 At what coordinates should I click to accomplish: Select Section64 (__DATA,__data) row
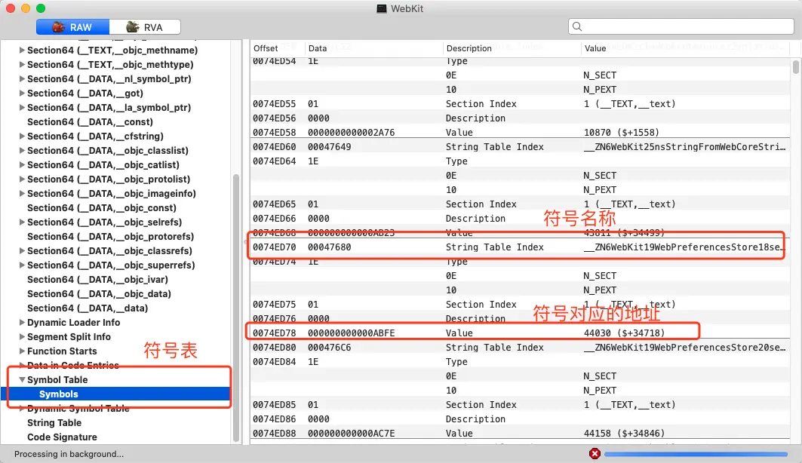115,308
